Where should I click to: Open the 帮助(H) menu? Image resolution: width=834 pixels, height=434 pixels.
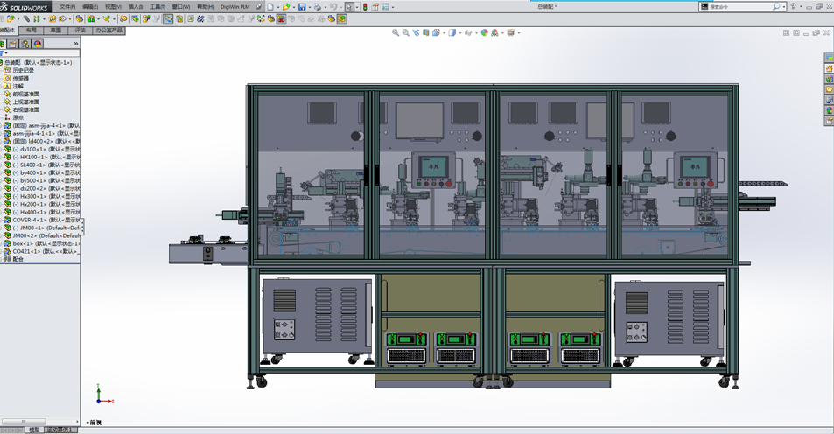(x=205, y=7)
